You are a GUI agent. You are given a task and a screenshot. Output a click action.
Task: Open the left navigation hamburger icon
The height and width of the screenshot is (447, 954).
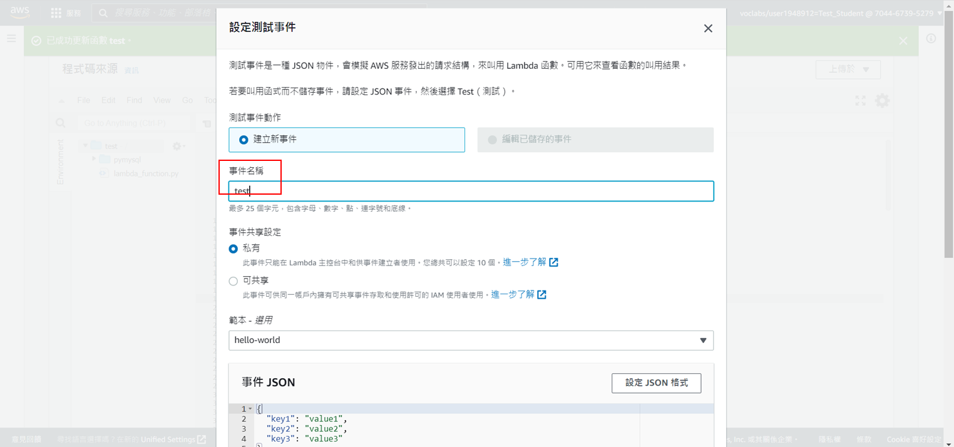point(11,38)
